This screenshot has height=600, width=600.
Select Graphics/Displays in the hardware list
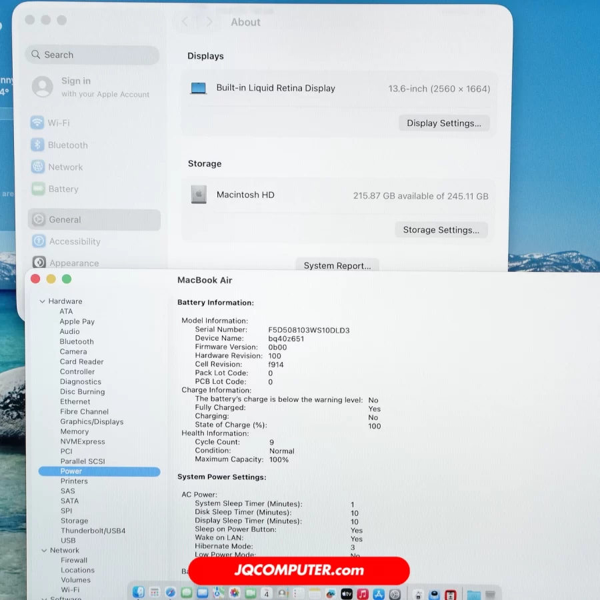click(x=91, y=421)
